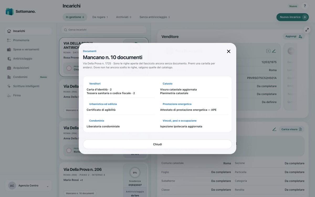315x197 pixels.
Task: Tick the circle beside the 'Richi' prompt
Action: [x=69, y=151]
